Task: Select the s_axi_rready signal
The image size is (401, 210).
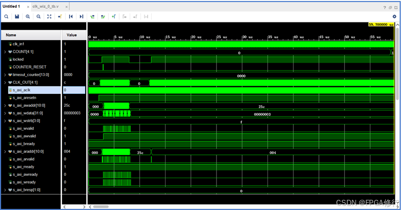Action: [23, 167]
